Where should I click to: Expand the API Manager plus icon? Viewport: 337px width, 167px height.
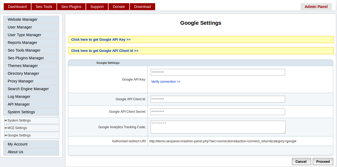pos(5,105)
